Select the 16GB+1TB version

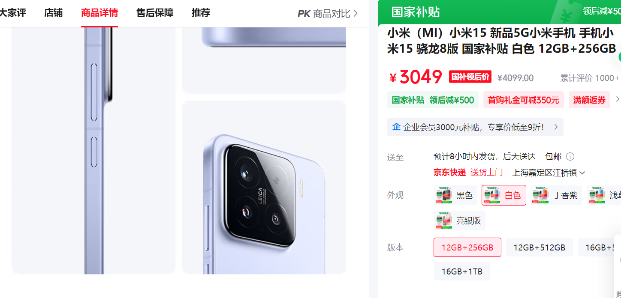(462, 271)
